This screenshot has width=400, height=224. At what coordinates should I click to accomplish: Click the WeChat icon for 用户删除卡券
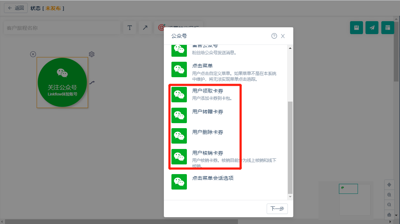(179, 136)
